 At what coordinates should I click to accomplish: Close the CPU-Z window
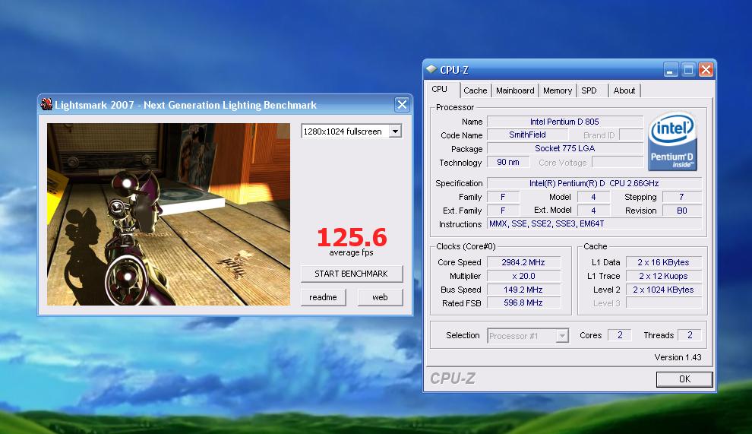click(x=706, y=70)
